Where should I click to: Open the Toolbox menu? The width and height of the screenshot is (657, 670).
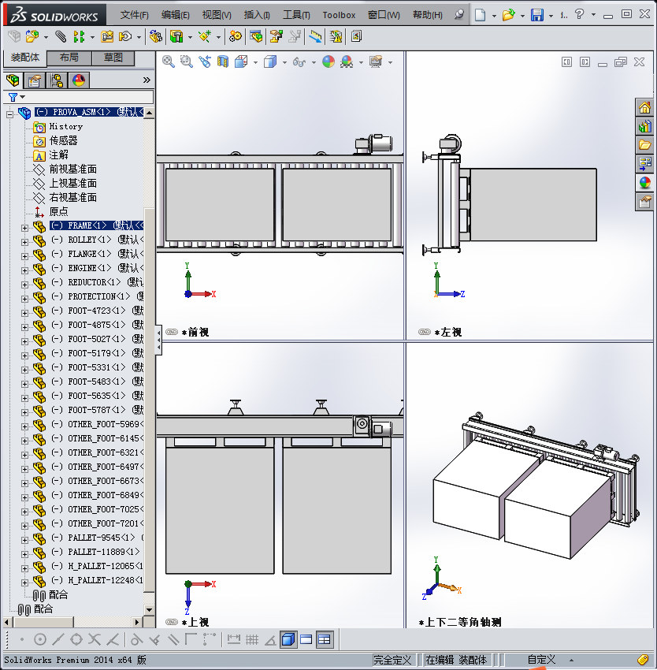[x=339, y=15]
